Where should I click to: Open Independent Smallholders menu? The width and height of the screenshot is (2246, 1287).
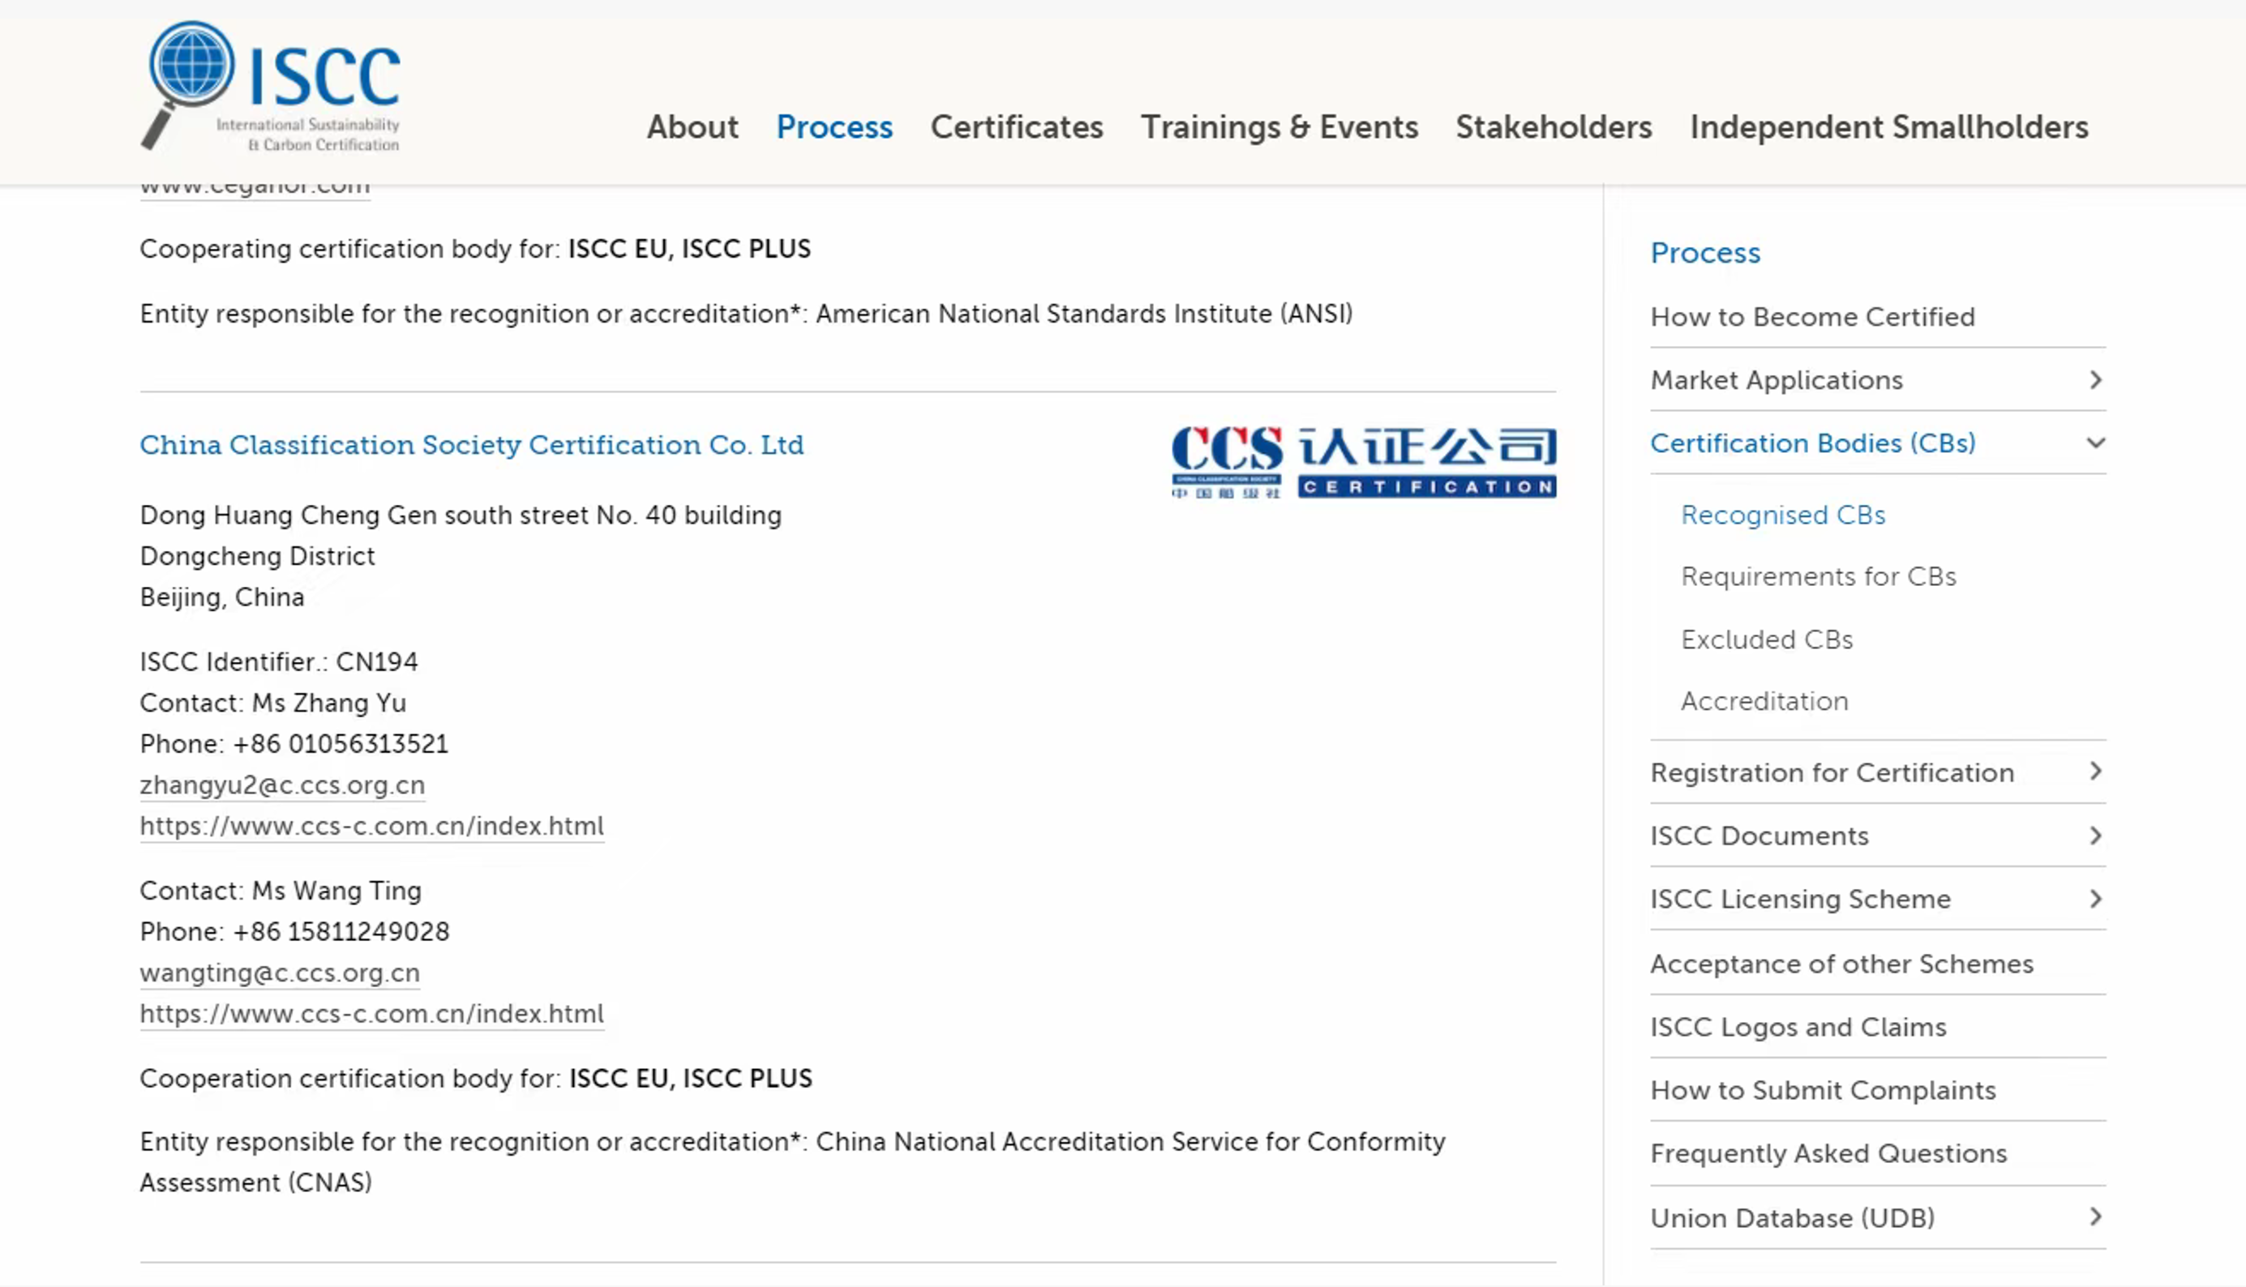click(1888, 127)
